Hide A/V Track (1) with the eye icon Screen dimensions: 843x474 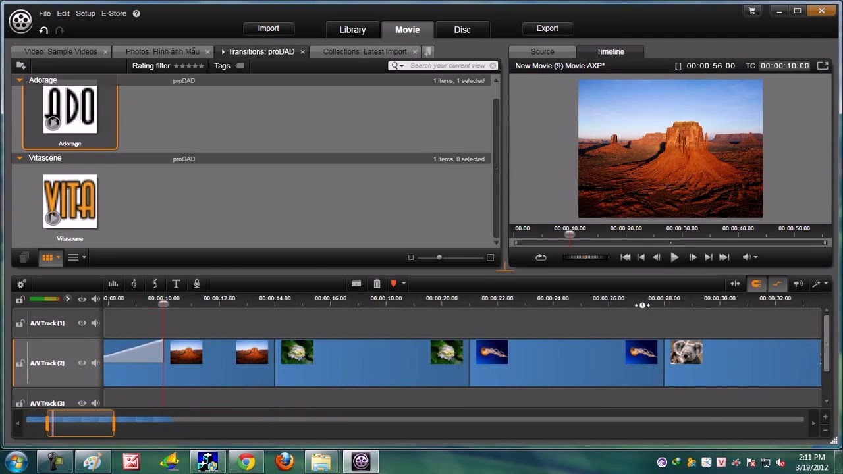82,323
